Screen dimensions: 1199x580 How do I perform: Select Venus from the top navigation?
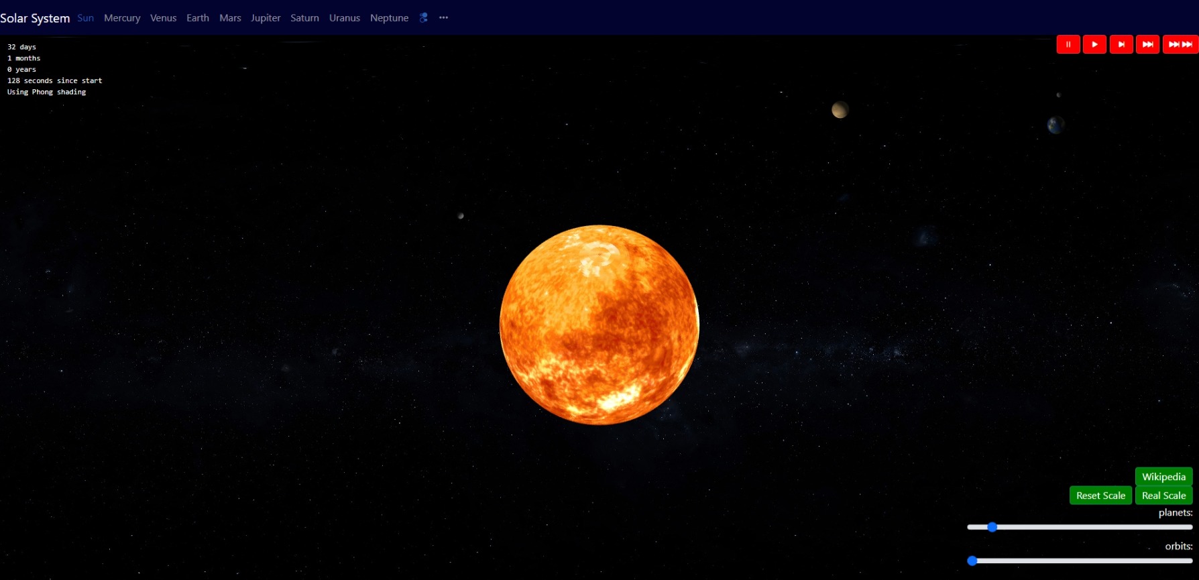(164, 18)
